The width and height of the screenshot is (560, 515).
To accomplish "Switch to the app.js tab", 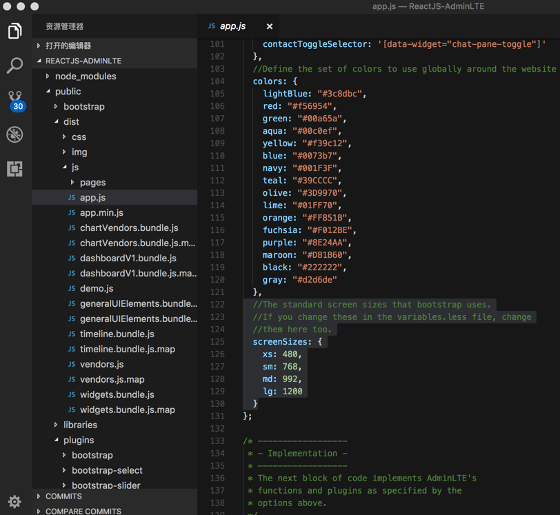I will 232,26.
